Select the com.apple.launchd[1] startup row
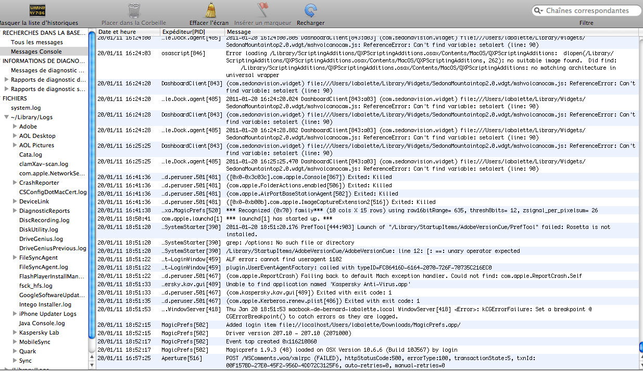This screenshot has height=371, width=643. pyautogui.click(x=367, y=219)
